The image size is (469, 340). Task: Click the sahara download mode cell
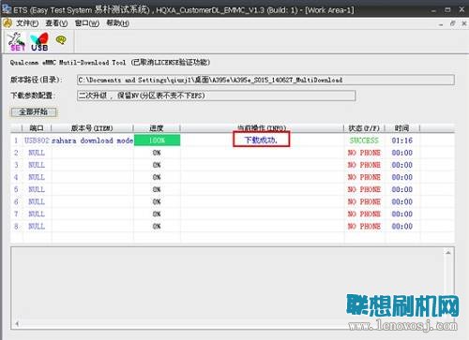point(93,140)
